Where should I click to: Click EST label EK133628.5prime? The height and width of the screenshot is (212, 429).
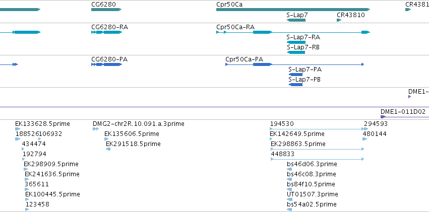(x=42, y=124)
